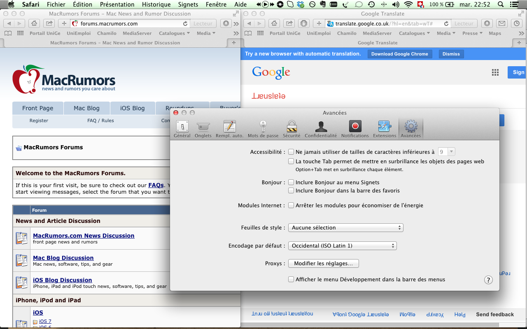Open the Général preferences pane
This screenshot has height=329, width=527.
[182, 129]
